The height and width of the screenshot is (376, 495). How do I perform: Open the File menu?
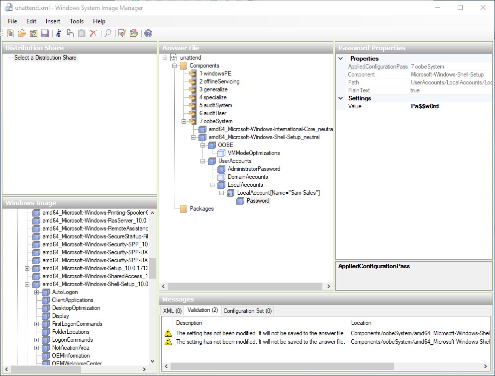click(12, 21)
